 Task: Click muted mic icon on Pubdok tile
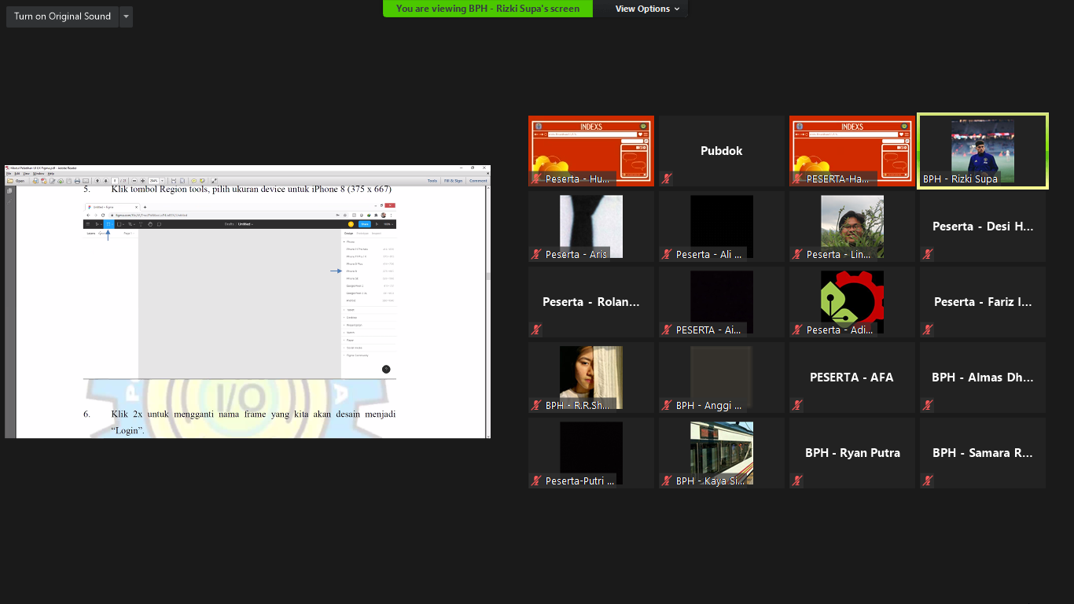tap(667, 179)
